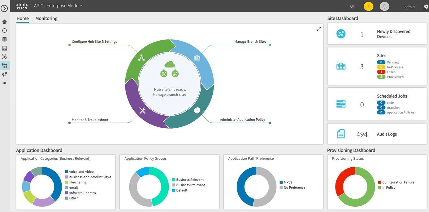Switch to the Monitoring tab
429x212 pixels.
click(46, 18)
